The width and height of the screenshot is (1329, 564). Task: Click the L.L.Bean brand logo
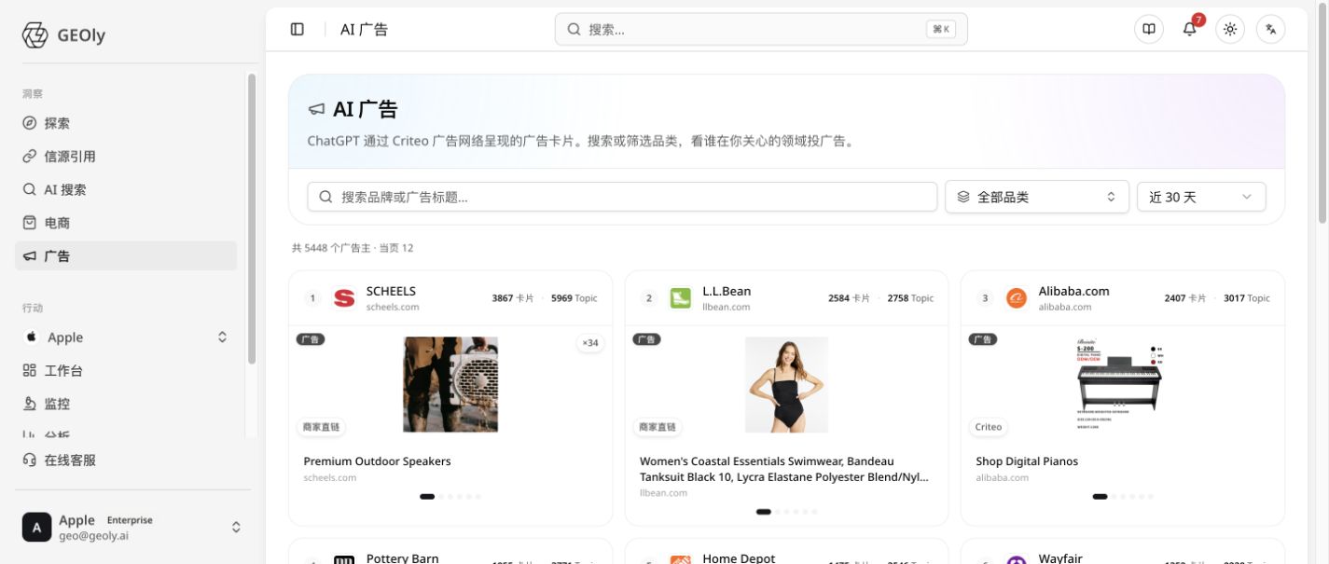pos(680,298)
